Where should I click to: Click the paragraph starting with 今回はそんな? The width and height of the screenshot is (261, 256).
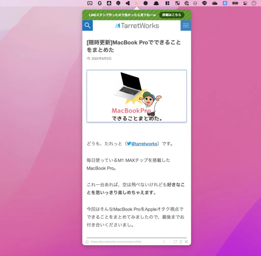tap(136, 217)
